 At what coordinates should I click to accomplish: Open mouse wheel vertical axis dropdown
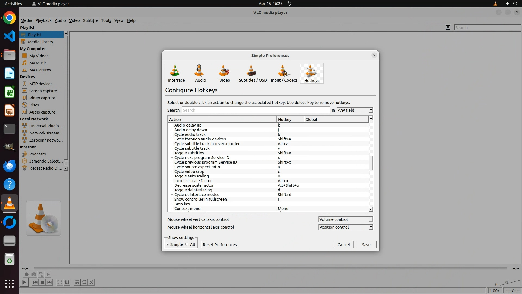click(345, 219)
